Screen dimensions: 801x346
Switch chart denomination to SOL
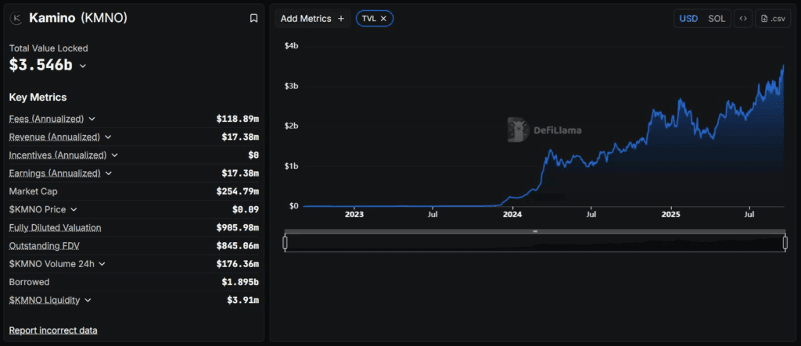(x=717, y=18)
